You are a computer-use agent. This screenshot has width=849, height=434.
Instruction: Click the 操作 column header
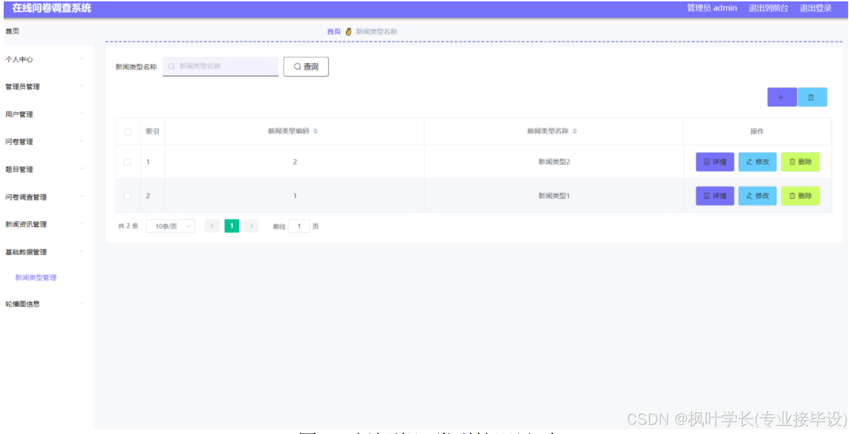(757, 131)
